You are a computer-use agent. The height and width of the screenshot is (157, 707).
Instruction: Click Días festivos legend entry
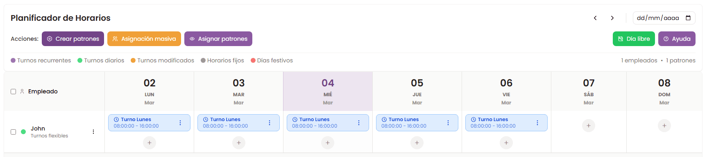click(x=272, y=60)
